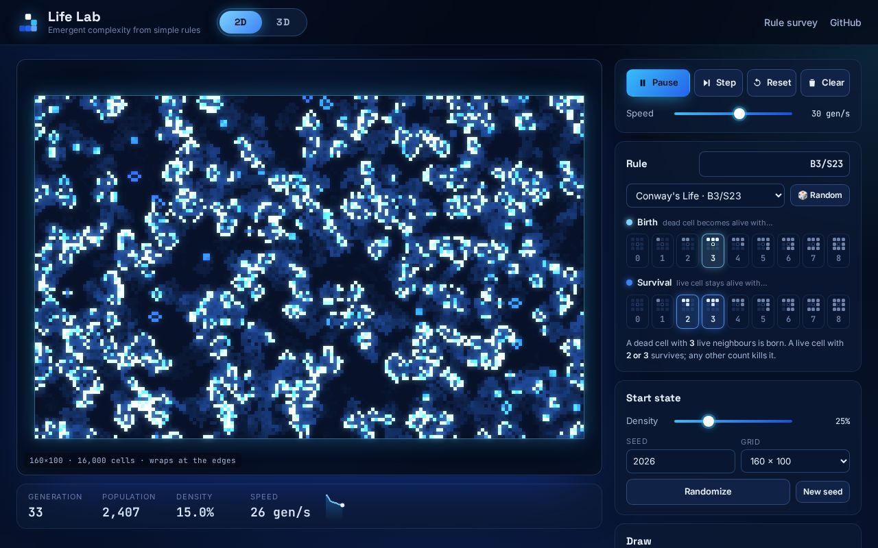This screenshot has width=878, height=548.
Task: Switch to the 3D view
Action: click(283, 23)
